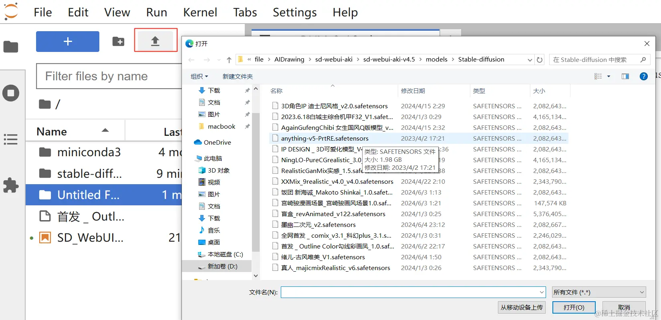Open the Help menu

pos(345,12)
